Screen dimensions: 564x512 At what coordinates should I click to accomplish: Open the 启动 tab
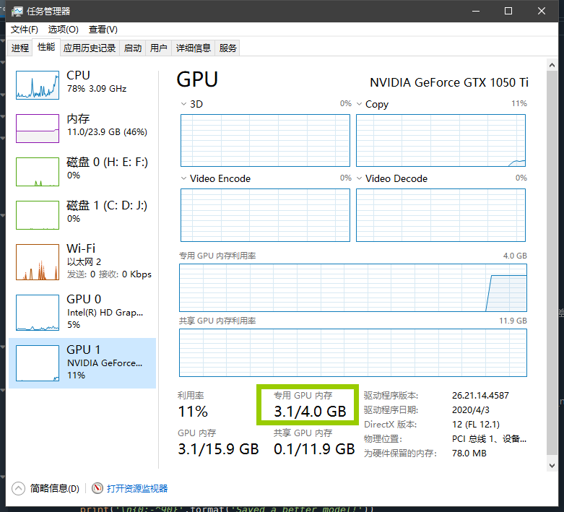coord(132,48)
